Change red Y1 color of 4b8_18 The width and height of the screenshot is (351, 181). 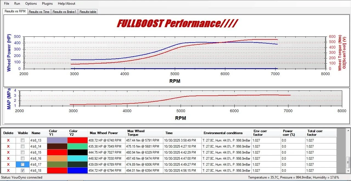point(57,170)
